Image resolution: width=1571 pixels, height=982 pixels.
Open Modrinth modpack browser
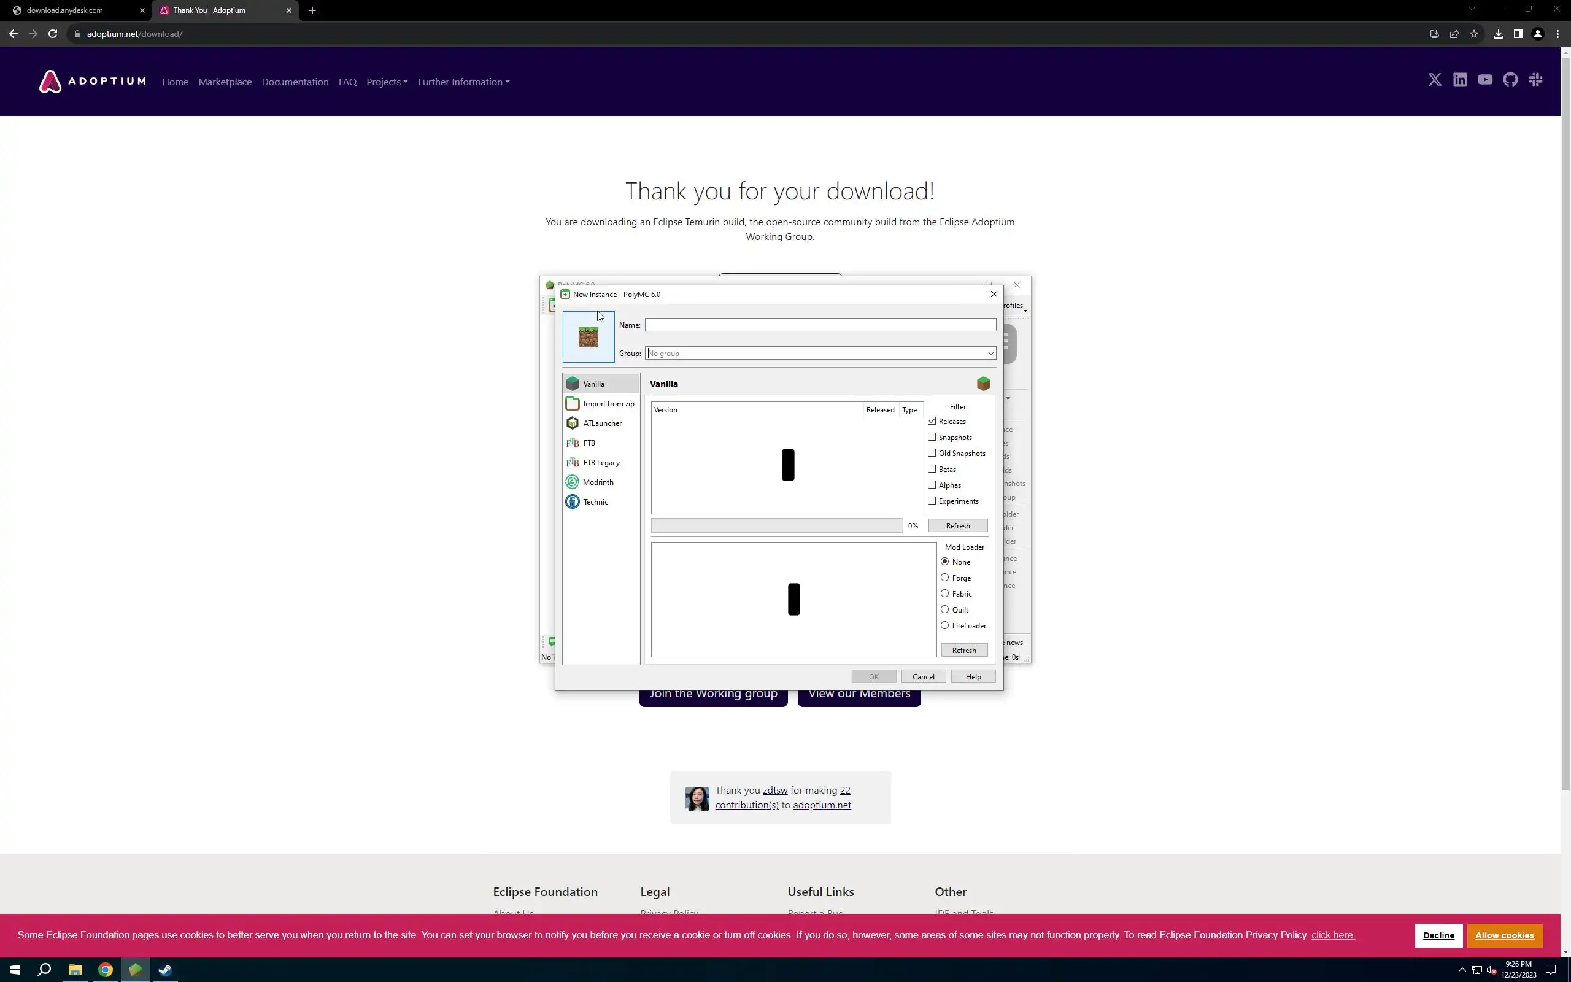597,482
